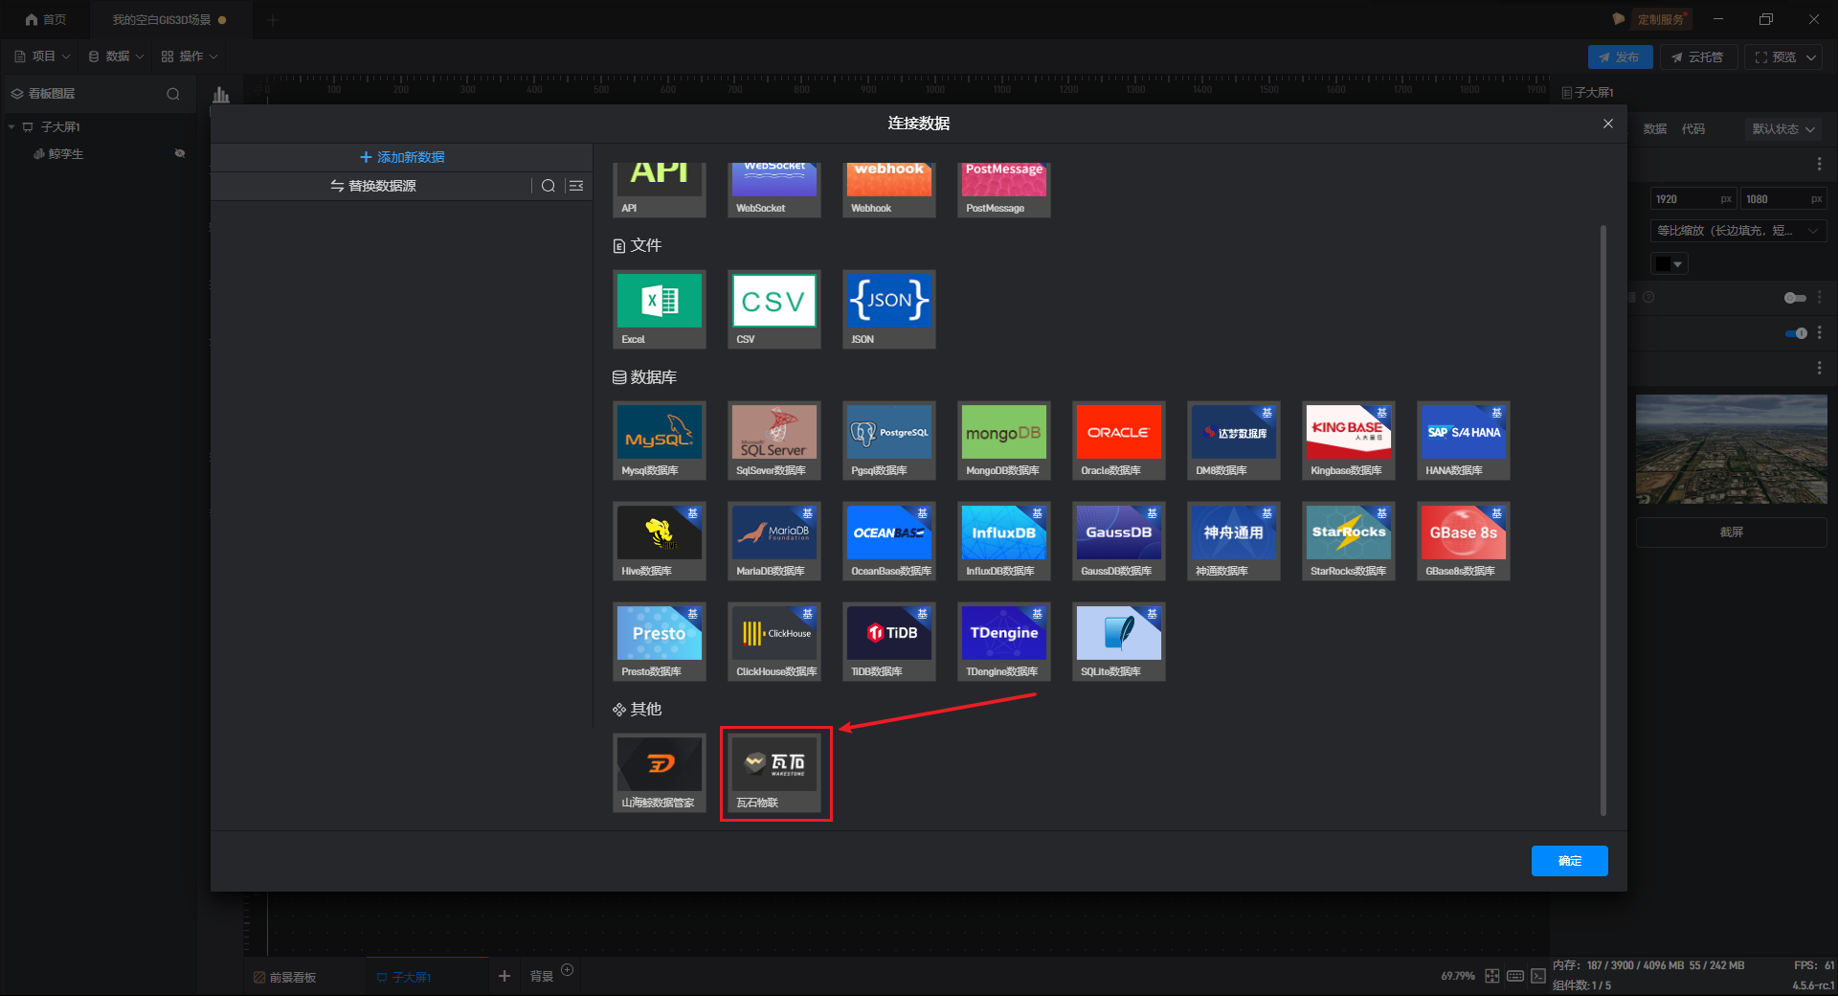This screenshot has height=996, width=1838.
Task: Pick the GBase 8s database
Action: click(1464, 541)
